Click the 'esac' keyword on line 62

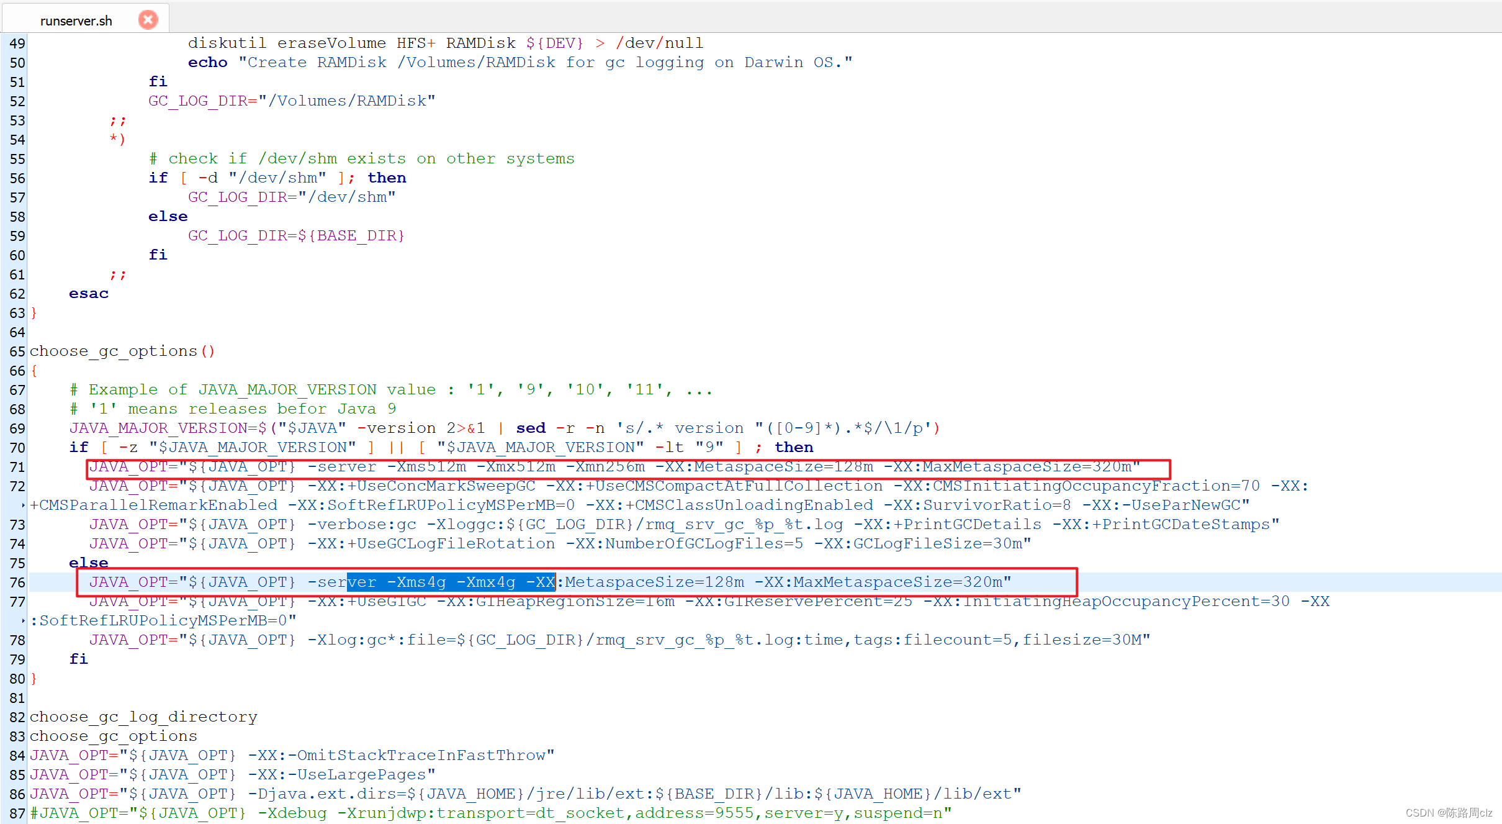pyautogui.click(x=88, y=294)
